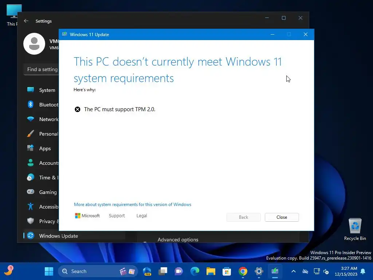Click the taskbar Search box
Viewport: 373px width, 280px height.
[98, 271]
